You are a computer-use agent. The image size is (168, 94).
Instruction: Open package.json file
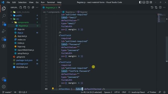(22, 64)
